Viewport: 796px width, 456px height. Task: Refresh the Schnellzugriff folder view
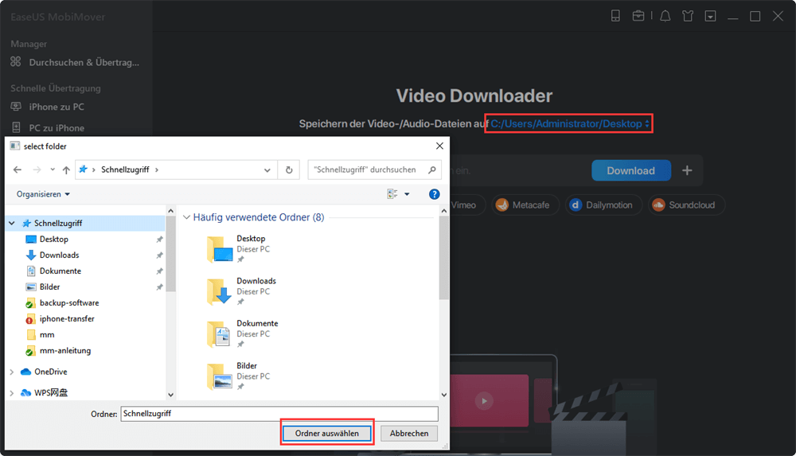(289, 170)
